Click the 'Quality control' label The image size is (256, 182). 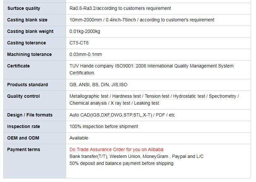point(23,96)
